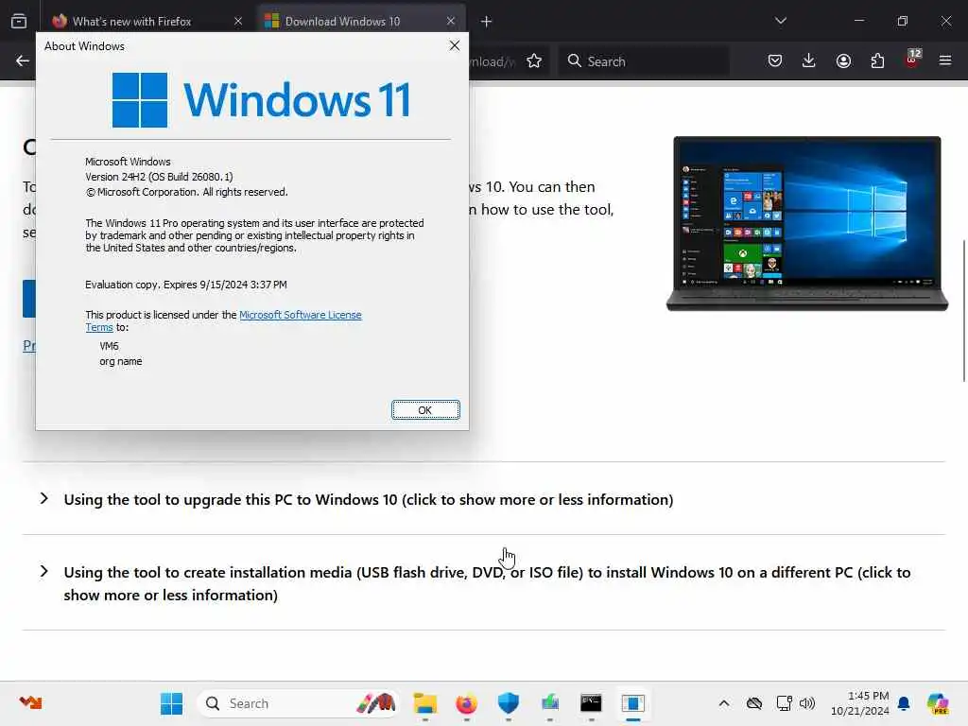Open the Extensions puzzle icon

coord(877,60)
